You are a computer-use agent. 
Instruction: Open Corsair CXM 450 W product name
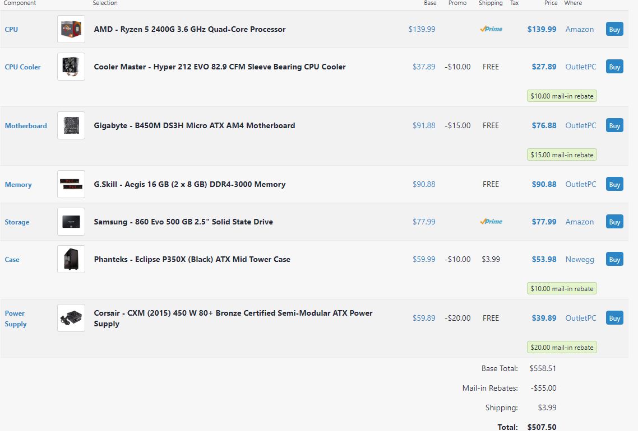coord(233,318)
